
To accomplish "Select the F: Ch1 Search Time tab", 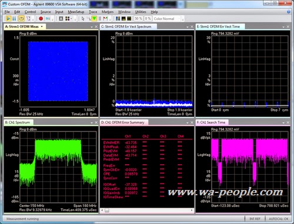I will click(x=212, y=123).
